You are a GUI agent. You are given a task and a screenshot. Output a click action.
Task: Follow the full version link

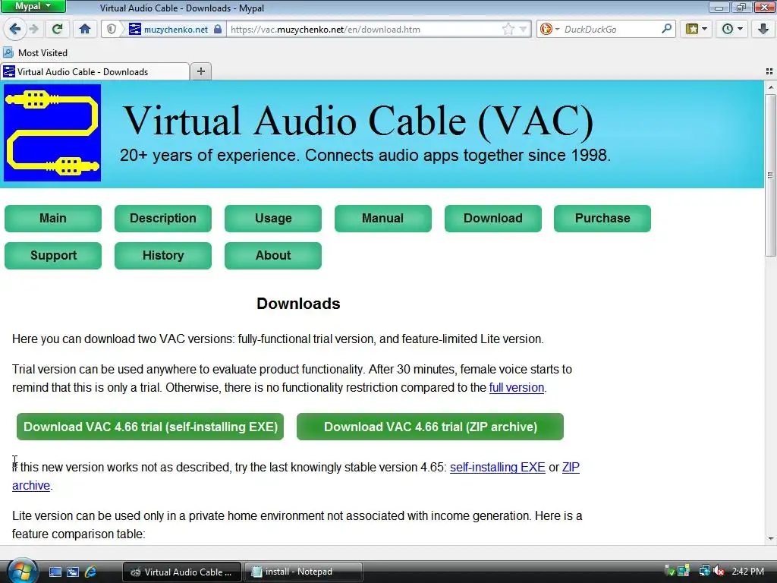pos(516,388)
